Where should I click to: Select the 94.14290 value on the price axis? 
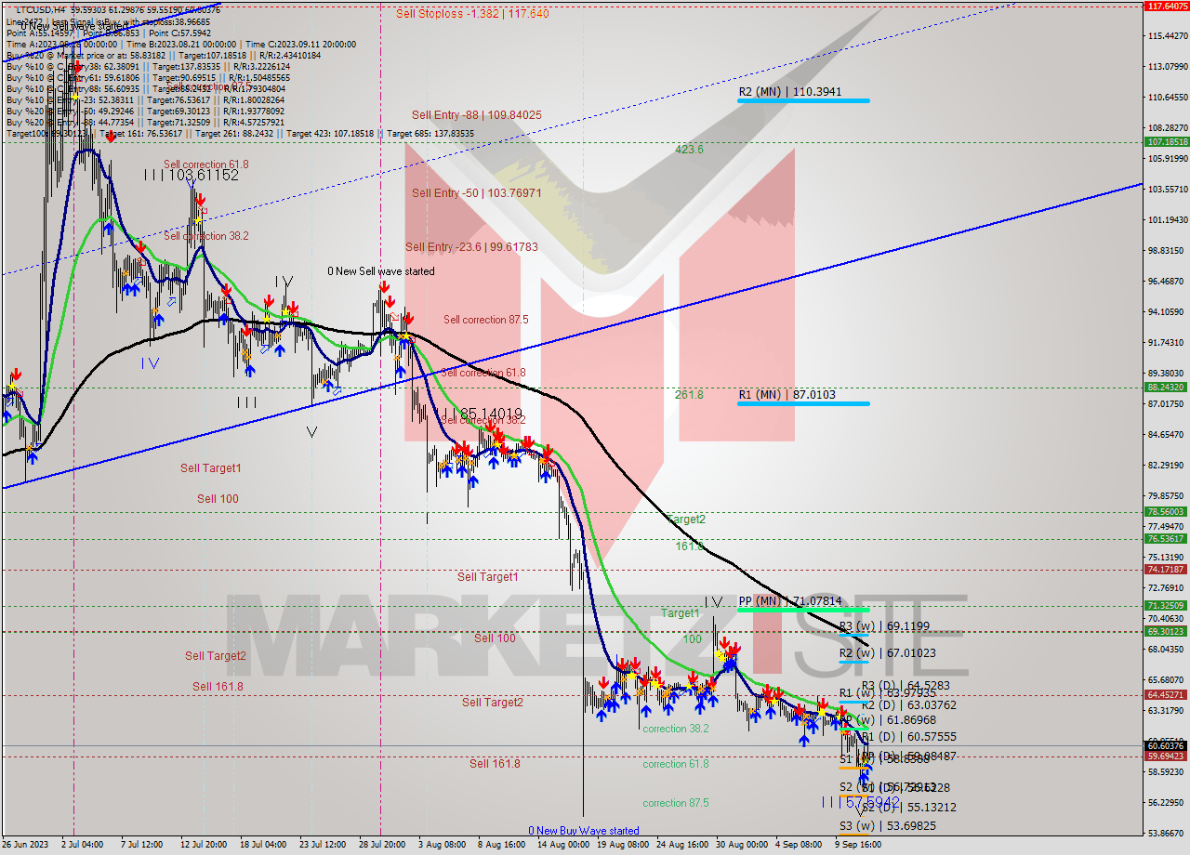tap(1168, 311)
